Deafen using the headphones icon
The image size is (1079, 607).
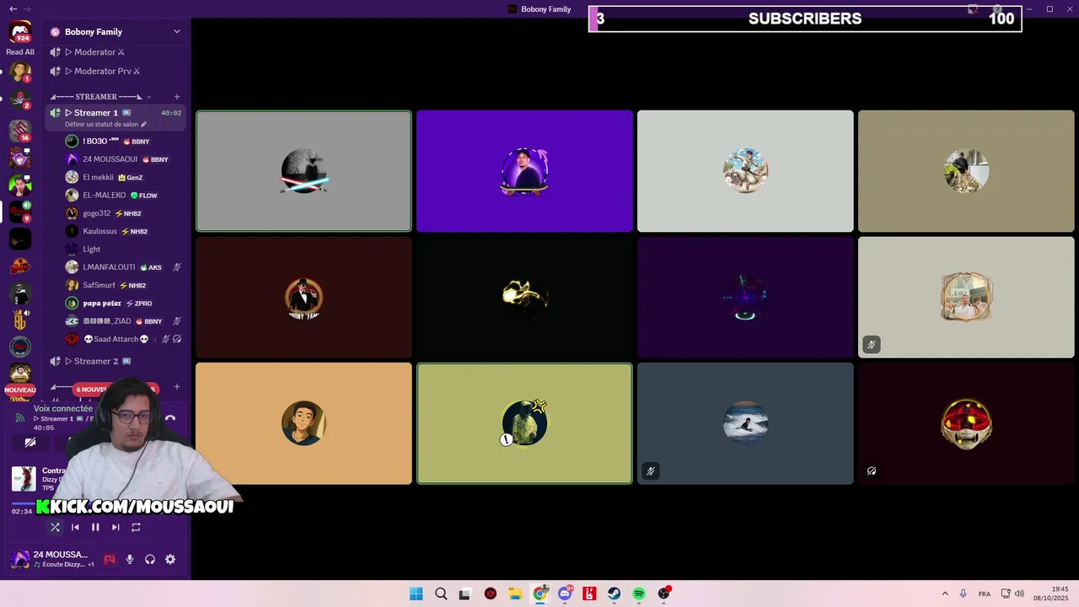[x=150, y=559]
